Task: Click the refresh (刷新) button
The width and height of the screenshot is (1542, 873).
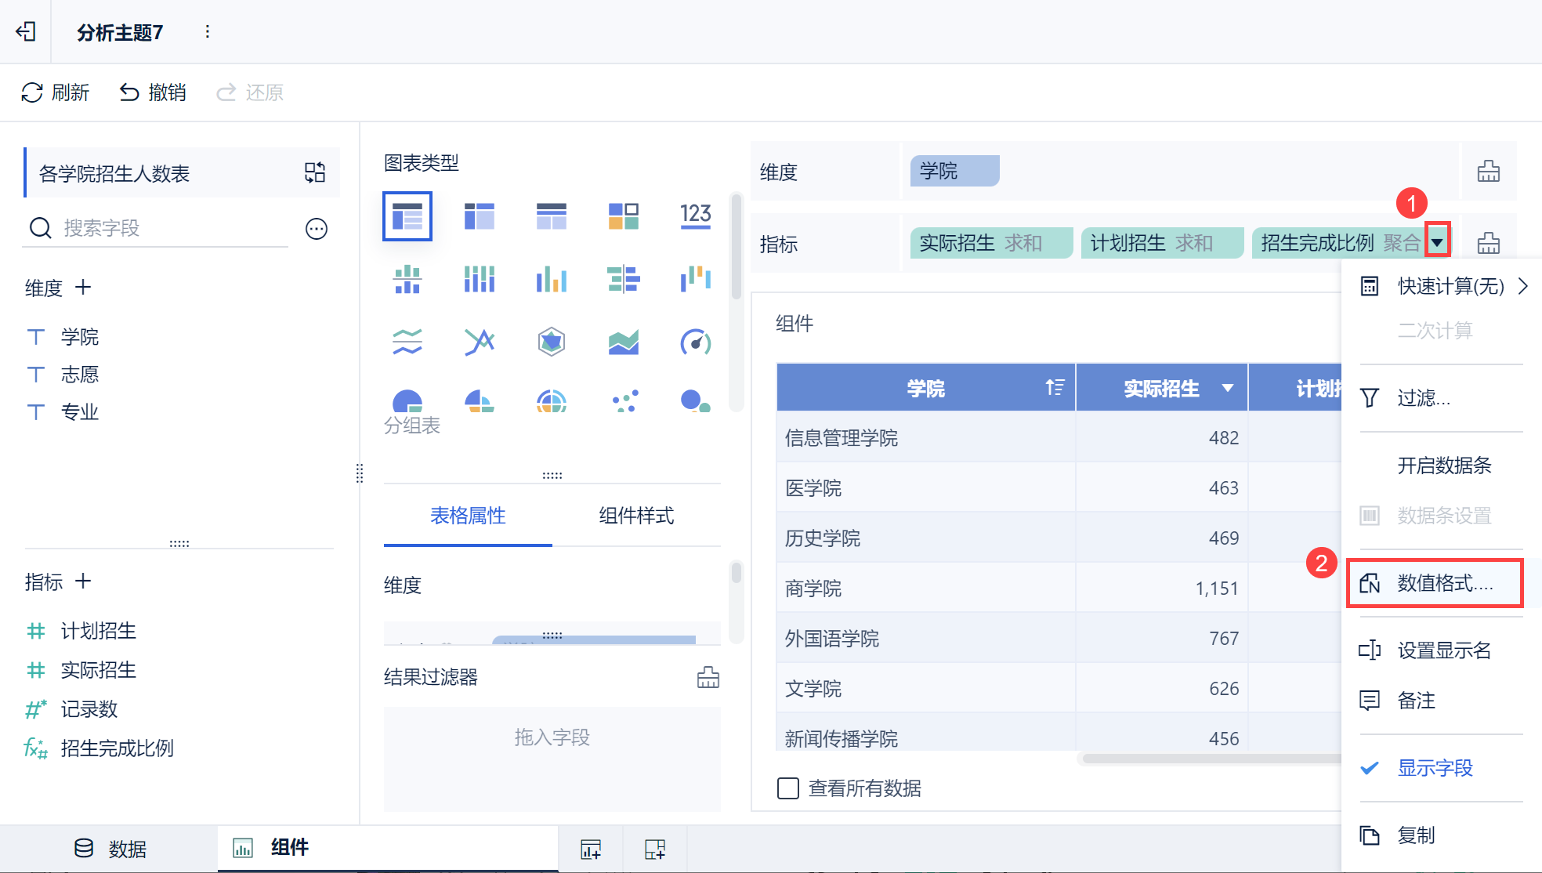Action: 55,92
